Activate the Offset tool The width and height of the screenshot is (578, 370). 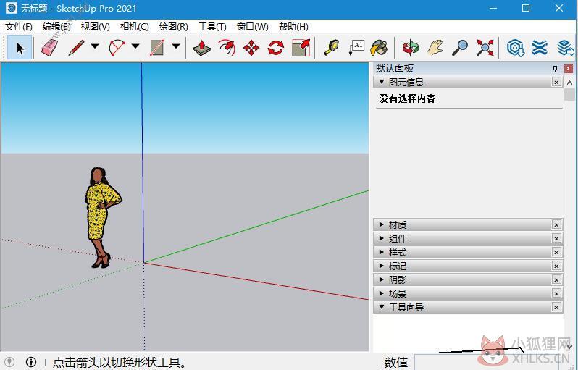click(x=227, y=48)
